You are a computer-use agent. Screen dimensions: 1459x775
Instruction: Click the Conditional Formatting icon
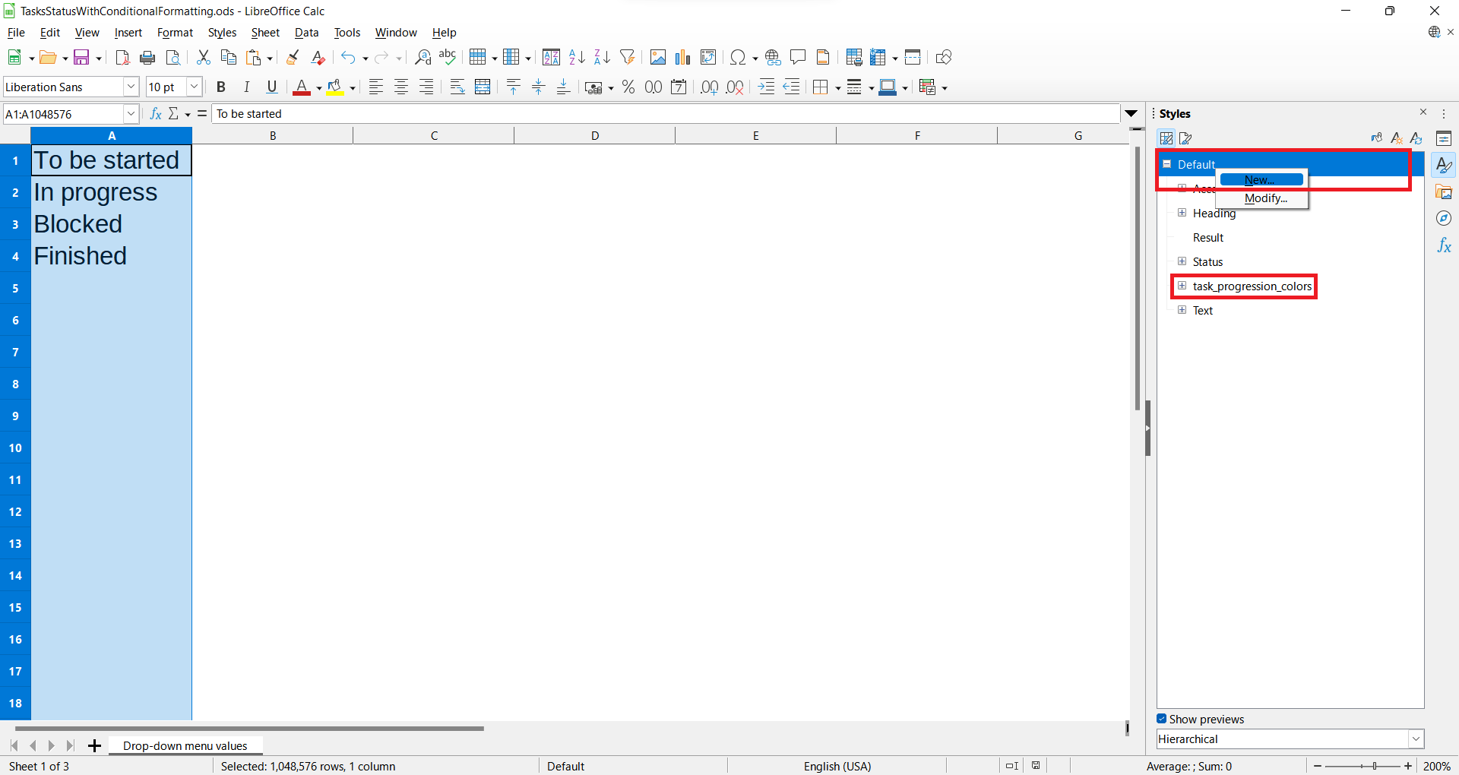[x=927, y=87]
